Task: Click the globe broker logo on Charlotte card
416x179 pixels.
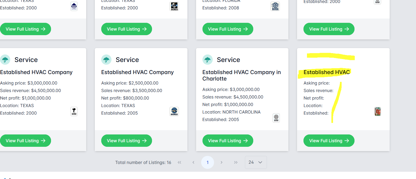Action: [x=276, y=118]
